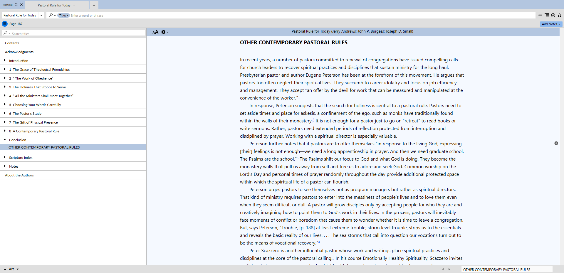Open Contents in the sidebar
This screenshot has height=273, width=564.
coord(12,43)
